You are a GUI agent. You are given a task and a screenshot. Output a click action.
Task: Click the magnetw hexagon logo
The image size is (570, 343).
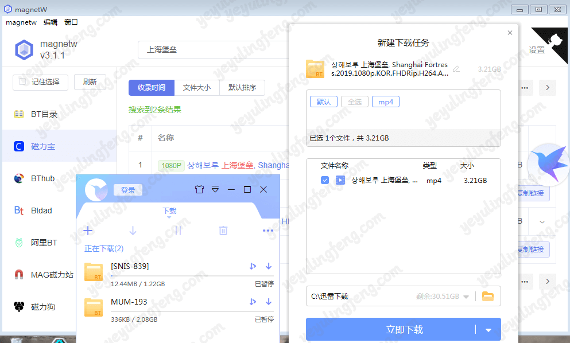click(24, 50)
